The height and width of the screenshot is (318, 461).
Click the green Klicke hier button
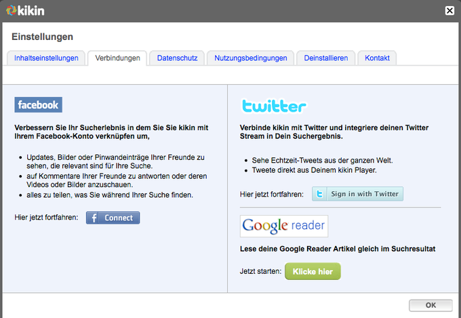(313, 271)
